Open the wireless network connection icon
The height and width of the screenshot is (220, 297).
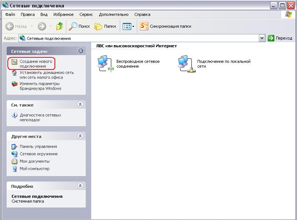point(105,63)
